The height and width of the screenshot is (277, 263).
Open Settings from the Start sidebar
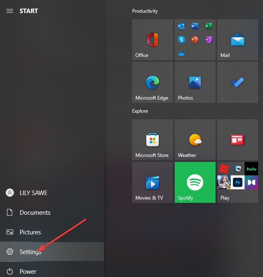[x=52, y=252]
